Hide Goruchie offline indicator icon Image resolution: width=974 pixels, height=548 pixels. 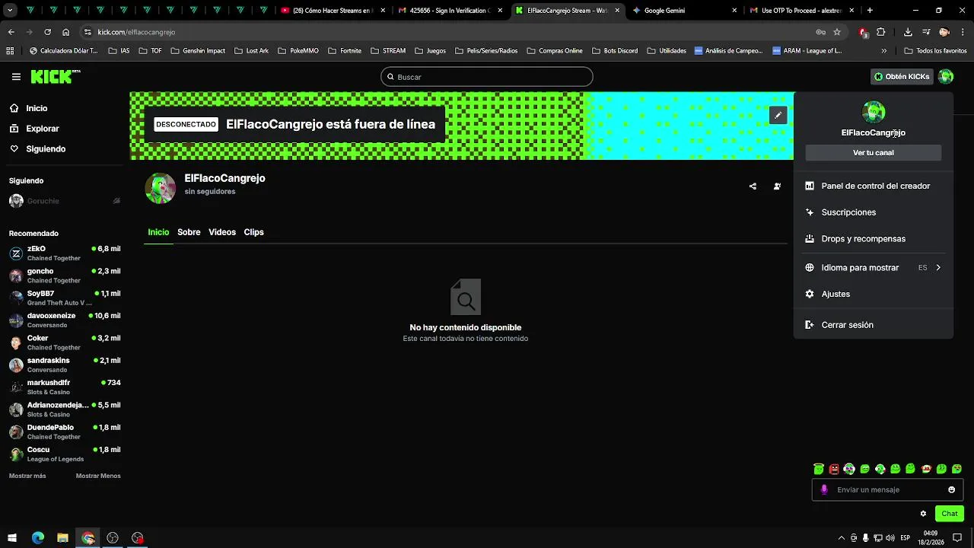pos(116,201)
